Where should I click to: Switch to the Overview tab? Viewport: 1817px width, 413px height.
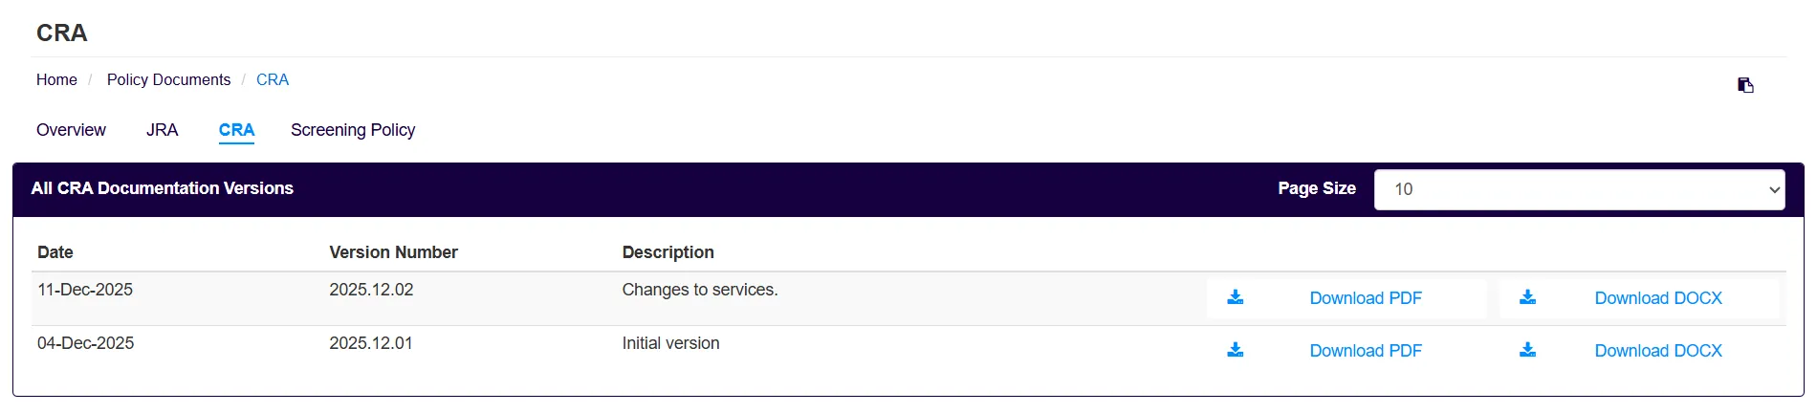coord(71,130)
